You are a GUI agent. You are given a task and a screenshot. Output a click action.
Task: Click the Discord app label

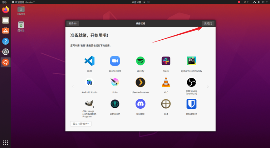pyautogui.click(x=140, y=114)
